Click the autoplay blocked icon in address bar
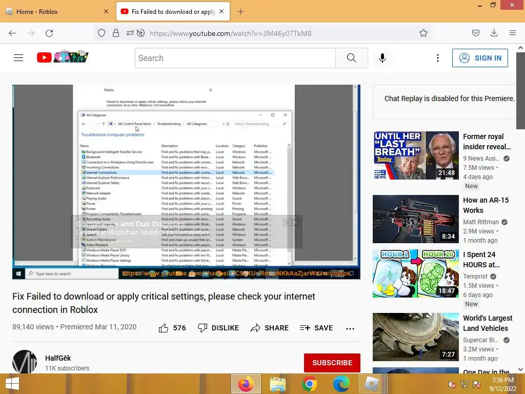The width and height of the screenshot is (525, 394). [141, 33]
